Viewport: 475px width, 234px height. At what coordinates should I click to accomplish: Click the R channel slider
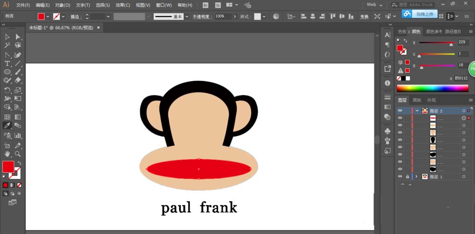(x=437, y=43)
